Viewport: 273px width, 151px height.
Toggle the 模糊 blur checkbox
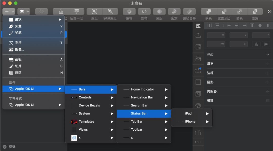[268, 101]
